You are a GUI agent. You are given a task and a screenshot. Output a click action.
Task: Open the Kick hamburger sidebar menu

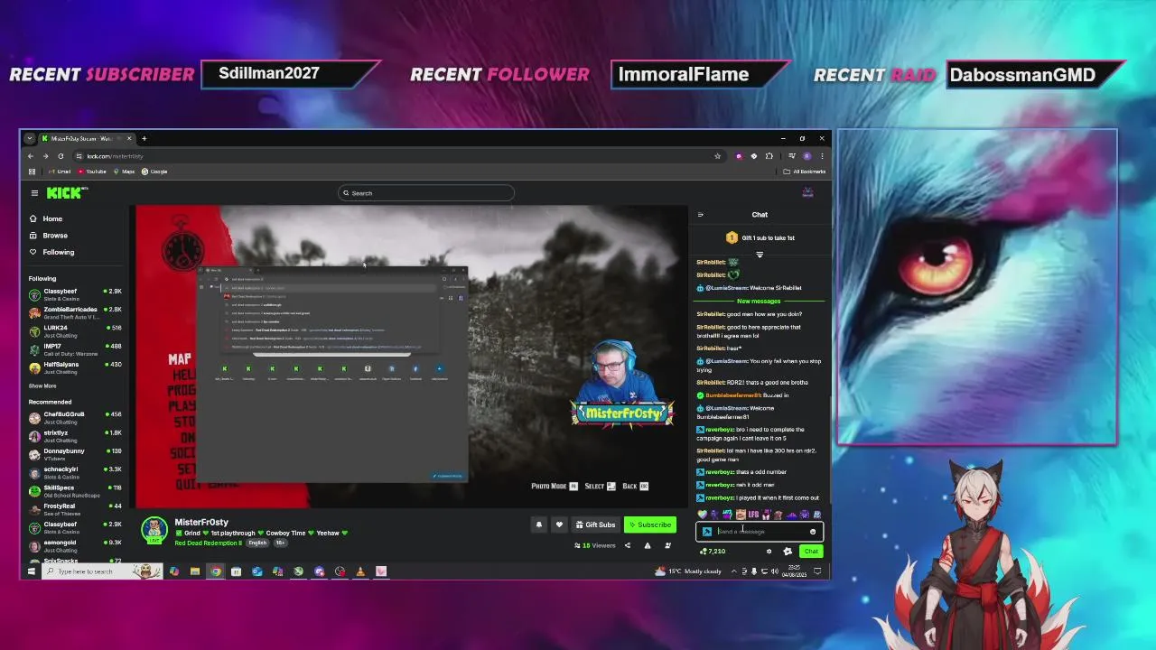[x=34, y=192]
